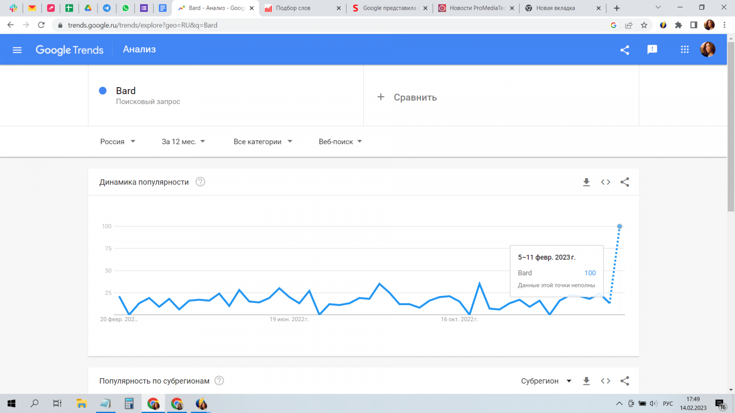Click the address bar URL

coord(142,25)
